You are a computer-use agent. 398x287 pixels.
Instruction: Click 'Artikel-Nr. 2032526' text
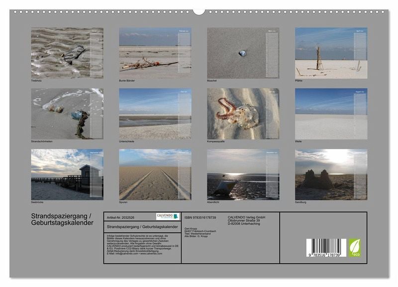pyautogui.click(x=120, y=218)
